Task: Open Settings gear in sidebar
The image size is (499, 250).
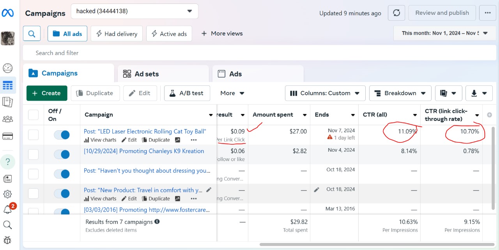Action: [x=8, y=194]
